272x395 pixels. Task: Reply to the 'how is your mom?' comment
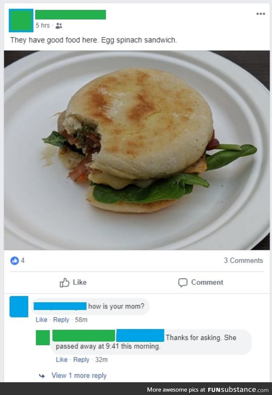[x=61, y=320]
